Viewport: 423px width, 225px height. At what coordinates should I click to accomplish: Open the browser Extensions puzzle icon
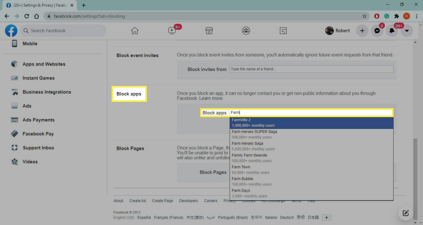pos(396,16)
